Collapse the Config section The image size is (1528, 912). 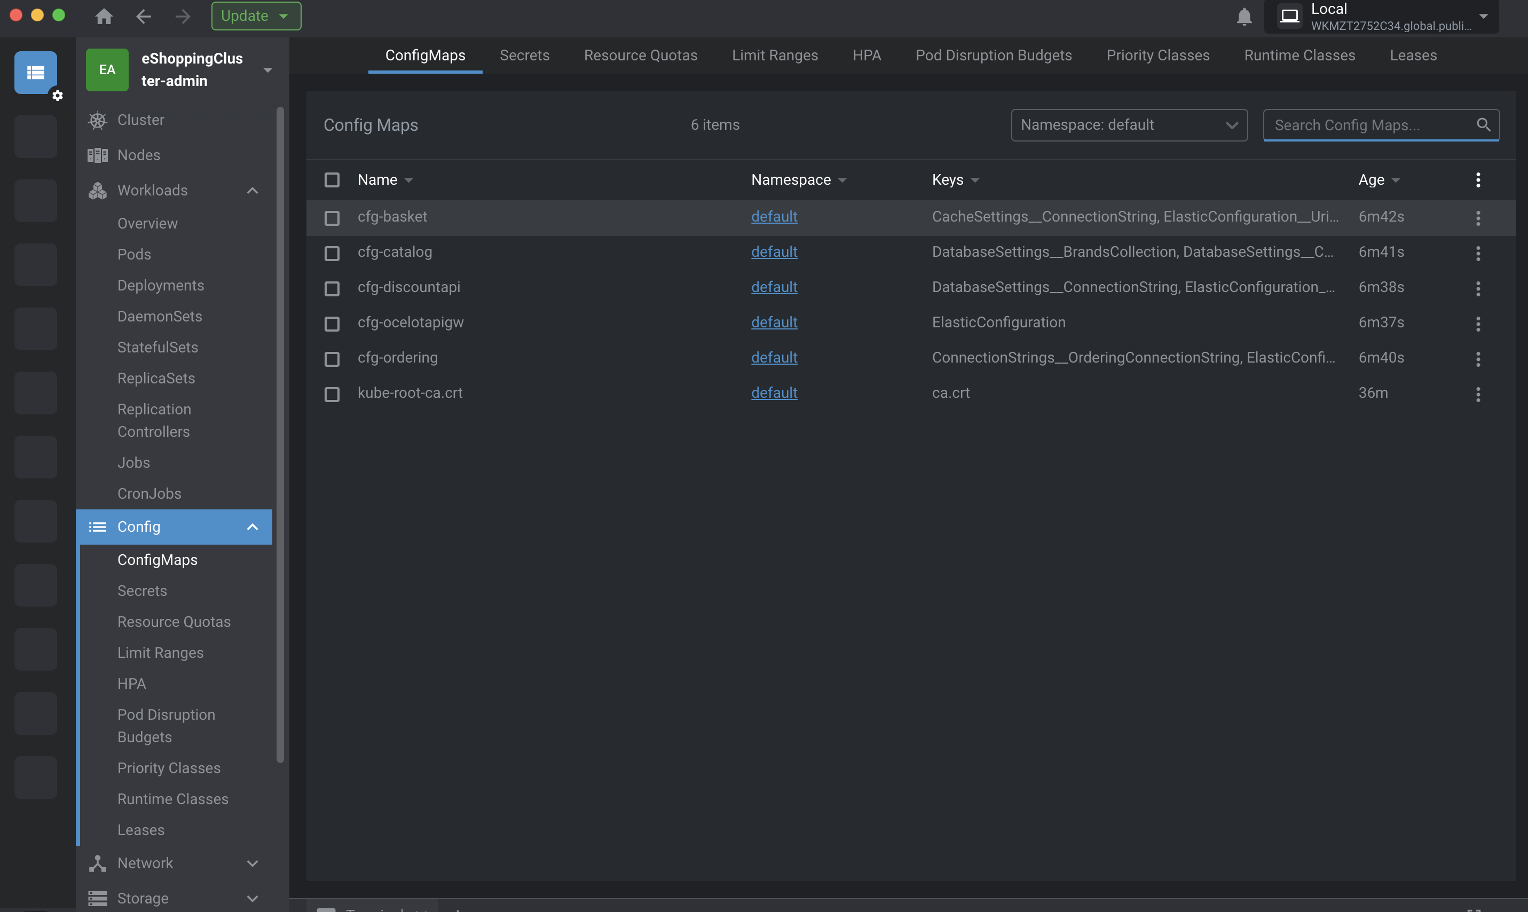252,526
